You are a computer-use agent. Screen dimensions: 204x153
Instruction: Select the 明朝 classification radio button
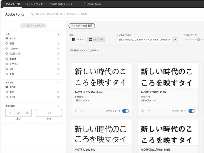click(7, 43)
